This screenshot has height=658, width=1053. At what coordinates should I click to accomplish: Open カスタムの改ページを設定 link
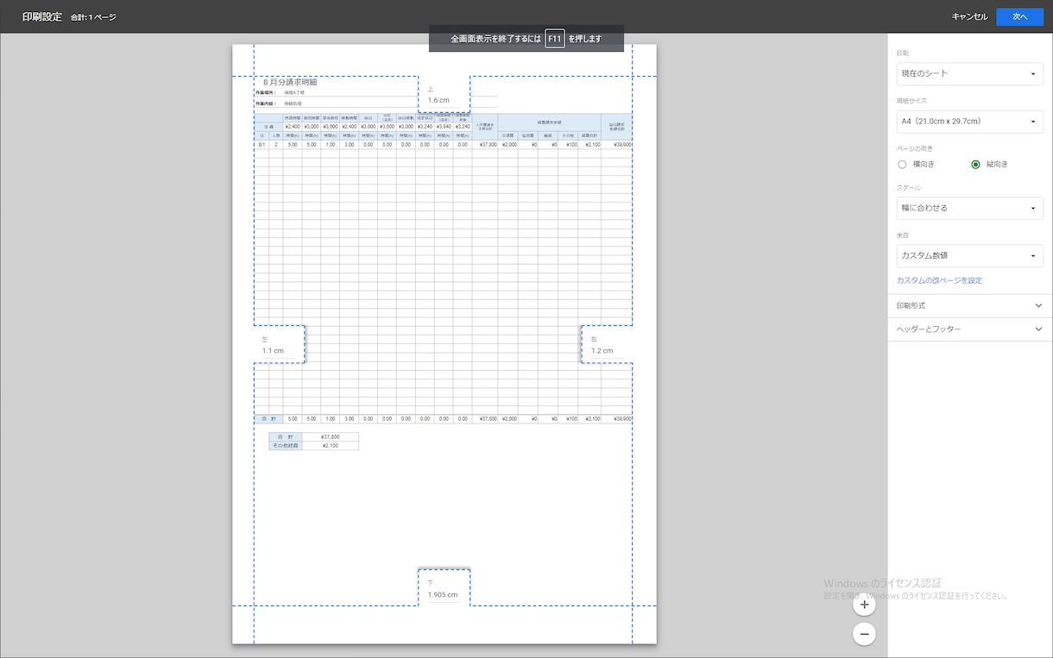coord(939,280)
